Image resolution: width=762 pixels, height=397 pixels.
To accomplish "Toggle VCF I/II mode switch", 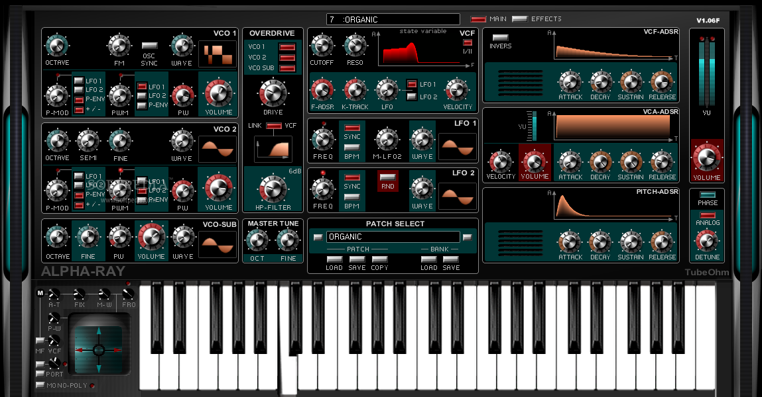I will pos(468,42).
